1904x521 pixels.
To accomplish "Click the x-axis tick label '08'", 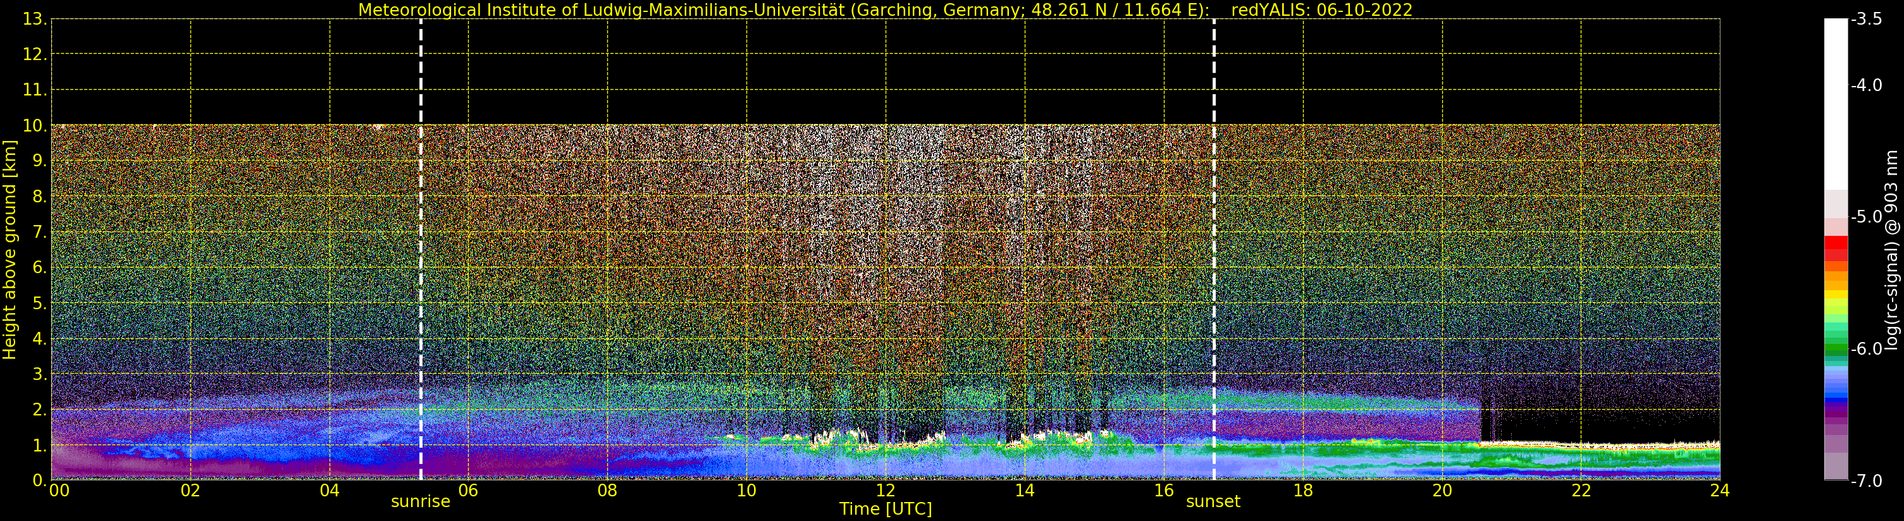I will 607,490.
